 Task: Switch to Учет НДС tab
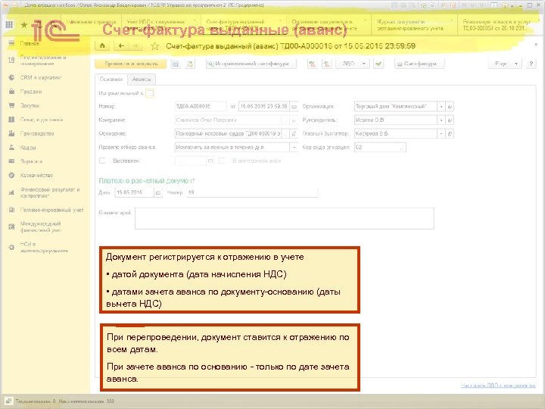161,25
